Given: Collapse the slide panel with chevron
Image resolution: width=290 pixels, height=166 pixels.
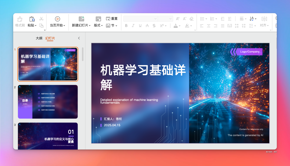Looking at the screenshot, I should (x=79, y=38).
